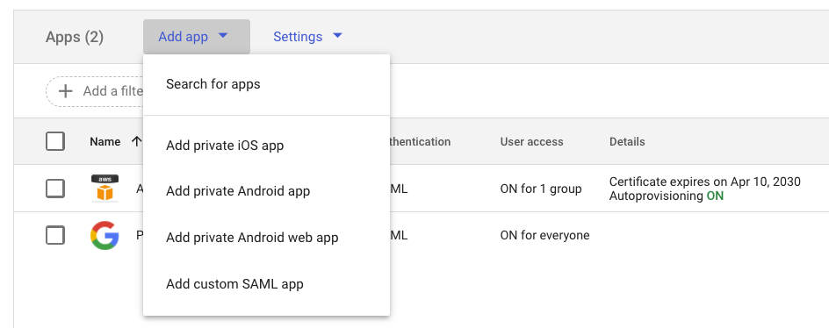This screenshot has width=829, height=328.
Task: Click 'Certificate expires on Apr 10, 2030' text
Action: pos(705,182)
